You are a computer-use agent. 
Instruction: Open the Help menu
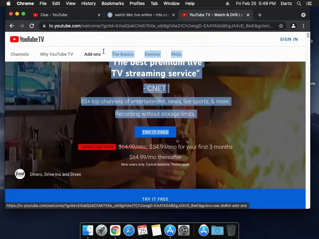(x=190, y=3)
